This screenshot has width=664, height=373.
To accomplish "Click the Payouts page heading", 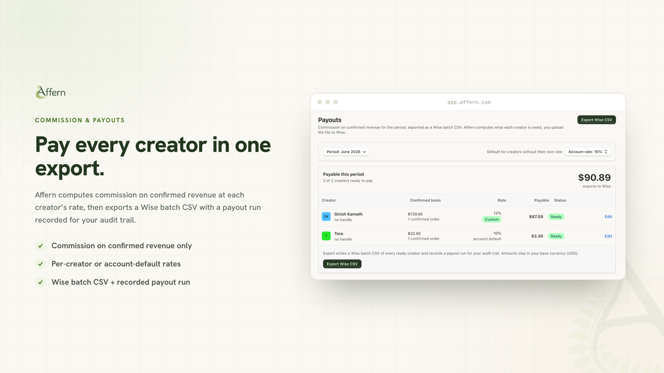I will point(330,120).
